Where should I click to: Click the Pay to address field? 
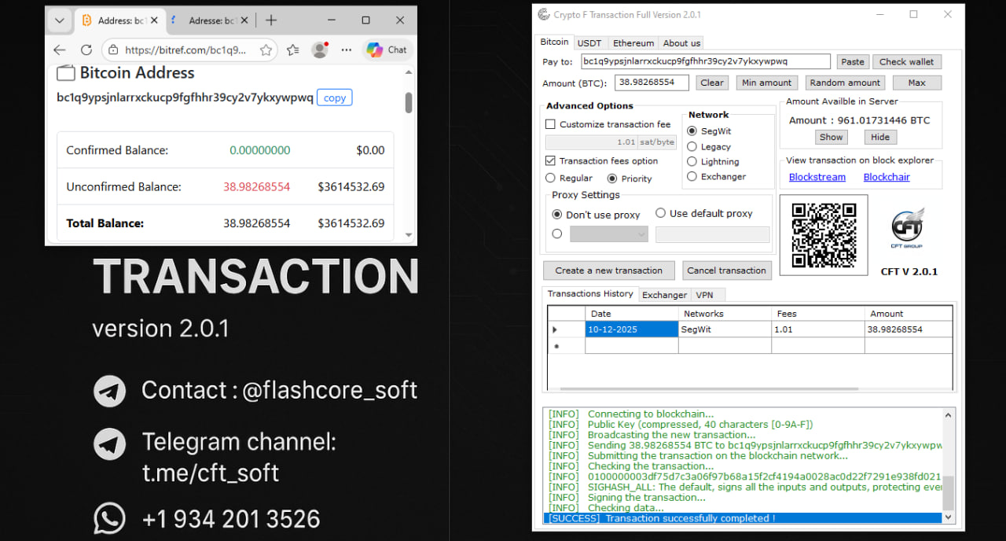coord(705,61)
